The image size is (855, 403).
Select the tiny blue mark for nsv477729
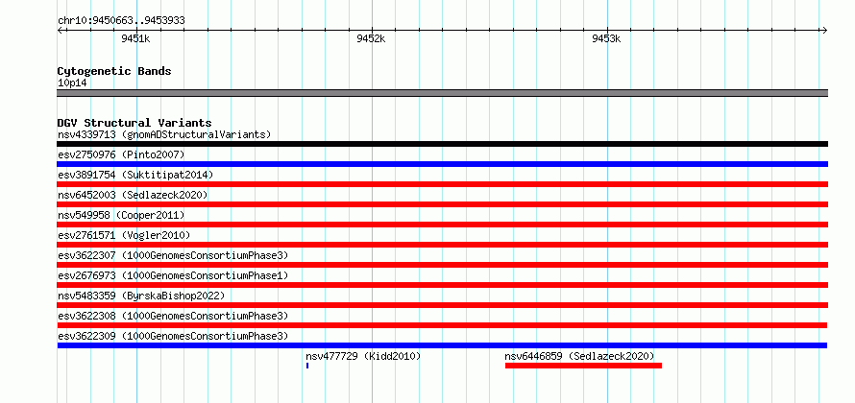(307, 366)
